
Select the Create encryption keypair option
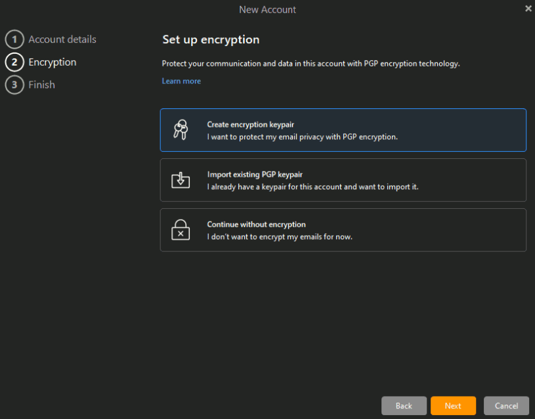pyautogui.click(x=343, y=130)
